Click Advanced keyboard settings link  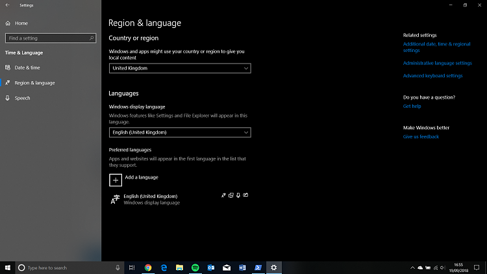pyautogui.click(x=432, y=76)
